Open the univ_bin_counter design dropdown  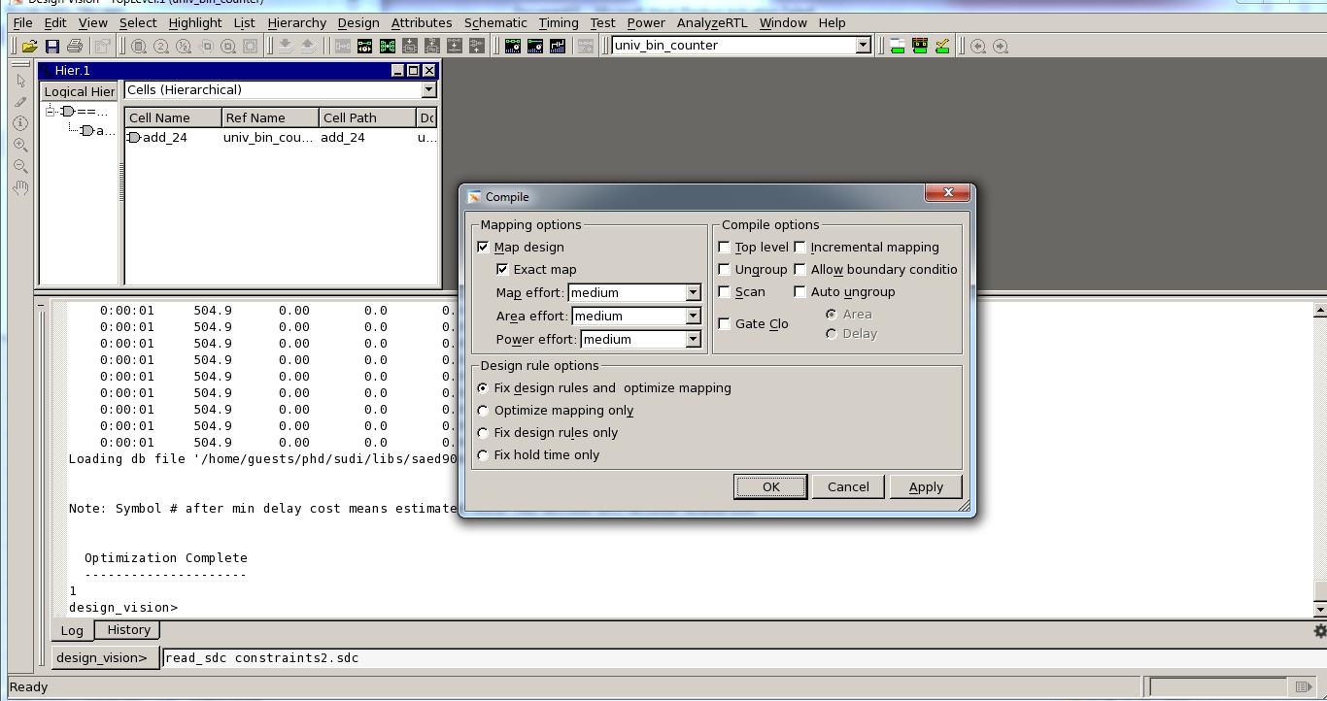[x=863, y=45]
